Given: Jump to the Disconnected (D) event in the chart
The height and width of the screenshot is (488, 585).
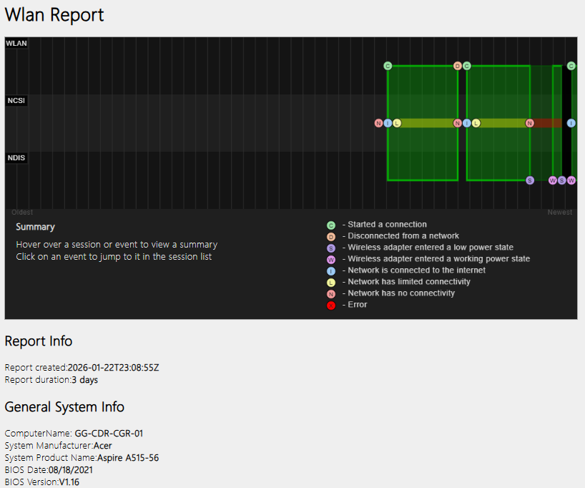Looking at the screenshot, I should 458,66.
